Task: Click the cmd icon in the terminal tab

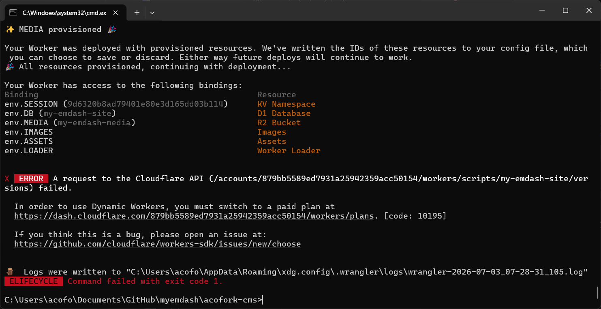Action: (x=13, y=13)
